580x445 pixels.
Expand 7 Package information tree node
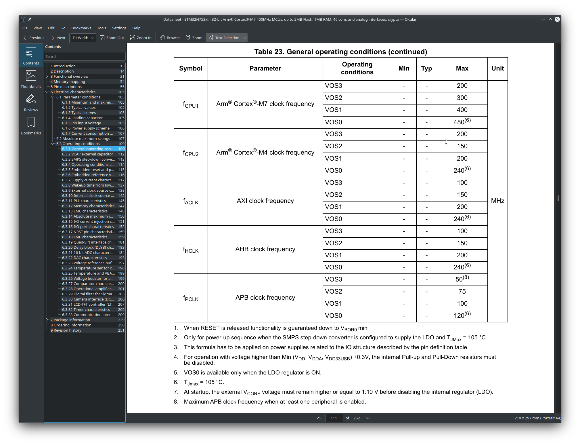click(x=47, y=320)
